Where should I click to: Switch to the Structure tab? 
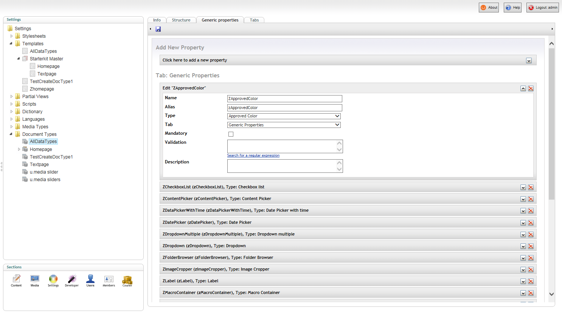181,20
